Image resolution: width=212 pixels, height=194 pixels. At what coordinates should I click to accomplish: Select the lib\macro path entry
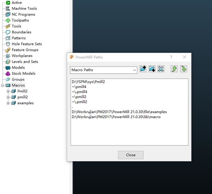point(116,117)
